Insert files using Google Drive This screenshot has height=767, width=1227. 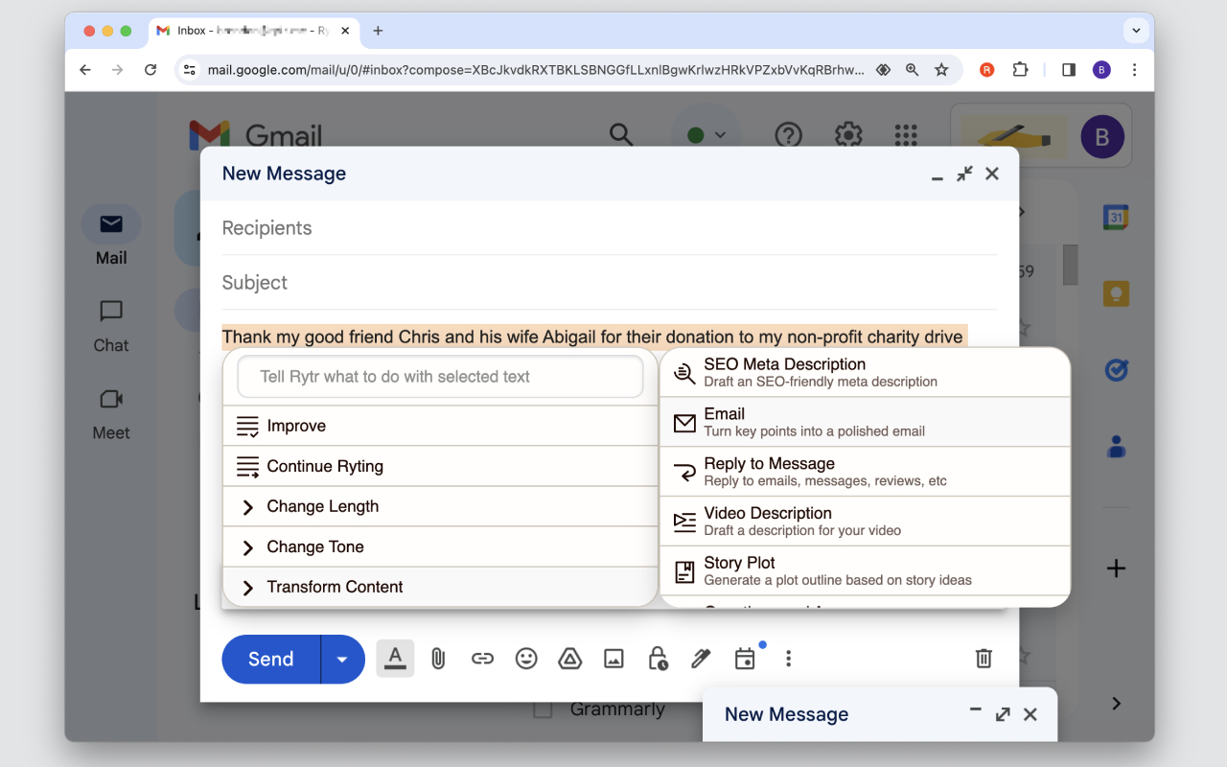tap(569, 659)
